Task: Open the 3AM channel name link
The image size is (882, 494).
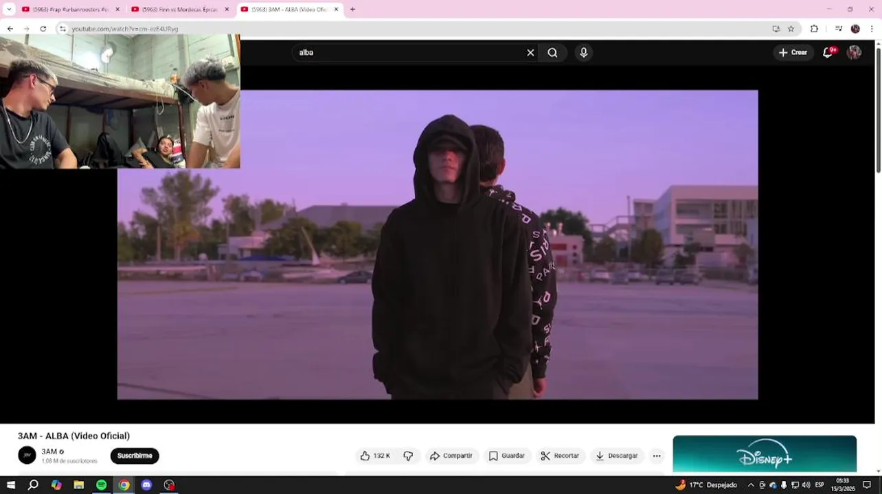Action: coord(49,451)
